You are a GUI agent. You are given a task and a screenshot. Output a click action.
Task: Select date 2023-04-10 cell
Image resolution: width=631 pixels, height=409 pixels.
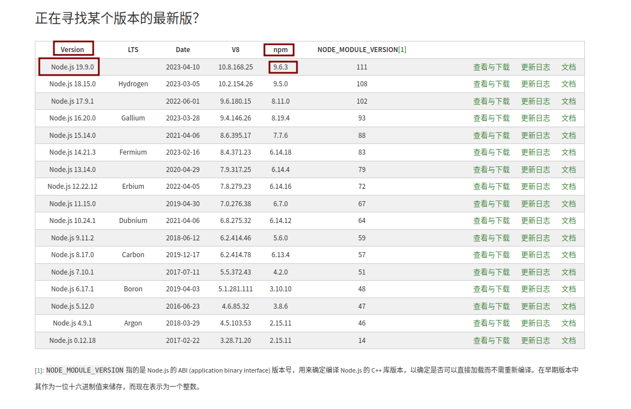tap(182, 67)
